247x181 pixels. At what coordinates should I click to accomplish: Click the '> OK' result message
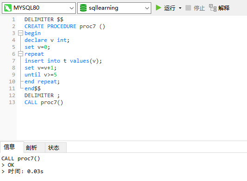coord(8,165)
